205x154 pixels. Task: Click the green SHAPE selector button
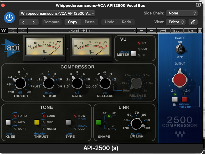pos(99,122)
